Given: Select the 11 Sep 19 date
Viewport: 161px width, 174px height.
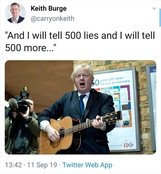Looking at the screenshot, I should pos(42,165).
